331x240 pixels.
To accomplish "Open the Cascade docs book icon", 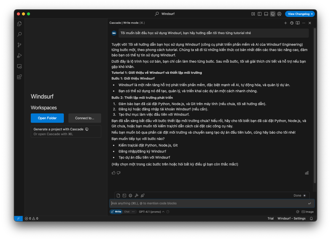I will [298, 23].
